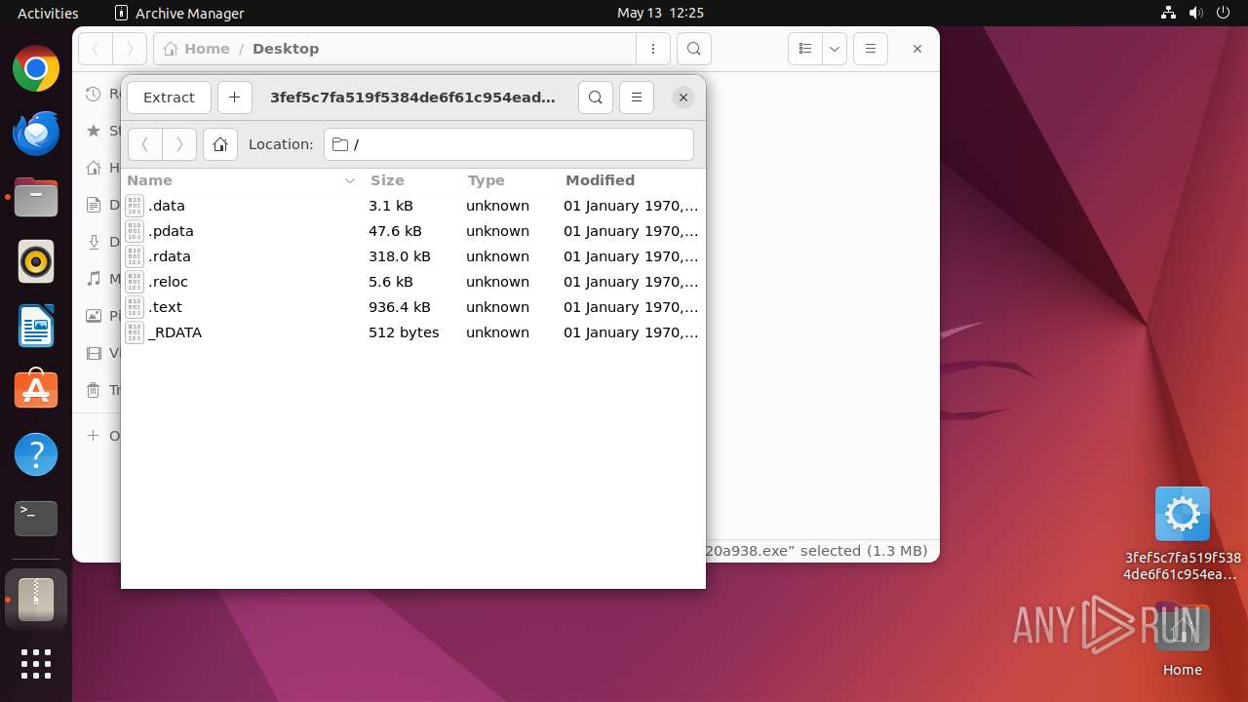Open Files app from dock

pos(36,198)
